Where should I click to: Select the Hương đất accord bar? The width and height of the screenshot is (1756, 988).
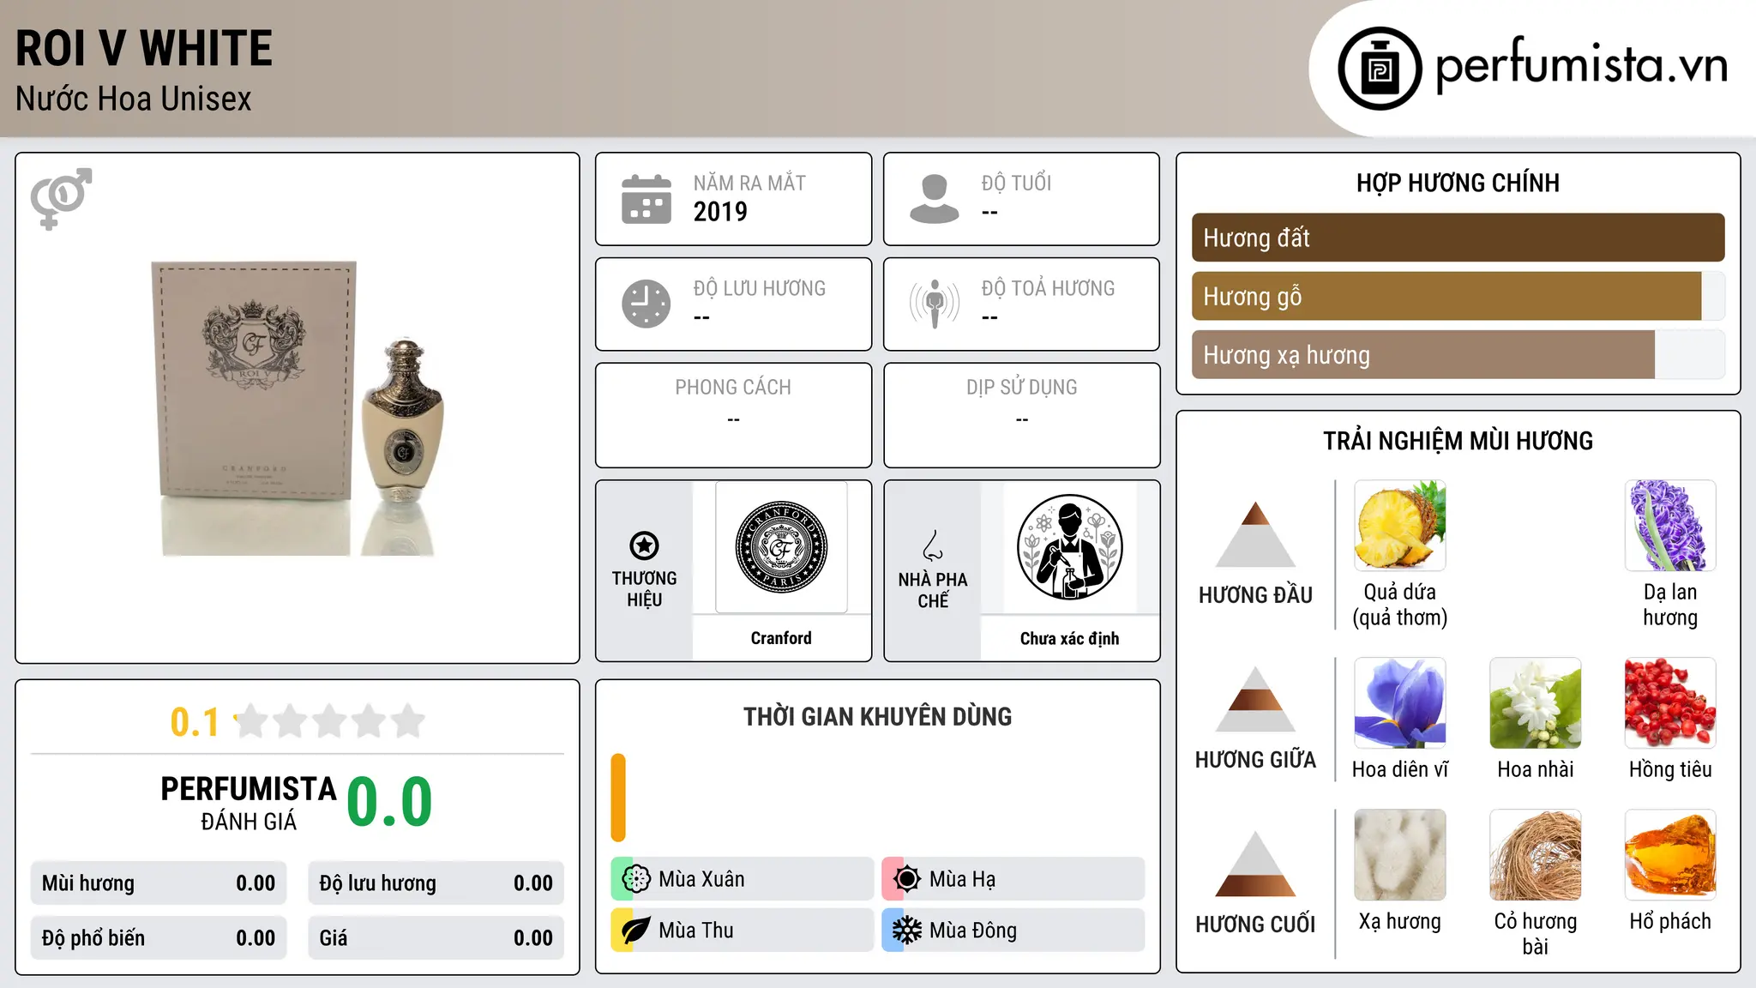(x=1458, y=238)
